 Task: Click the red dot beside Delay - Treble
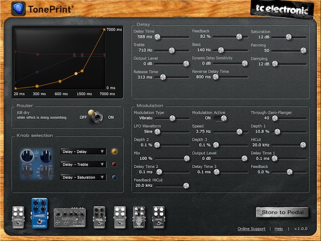tap(114, 164)
